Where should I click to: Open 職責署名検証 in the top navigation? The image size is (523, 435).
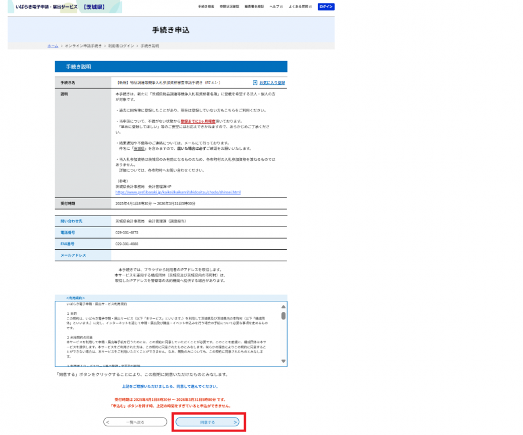coord(254,6)
